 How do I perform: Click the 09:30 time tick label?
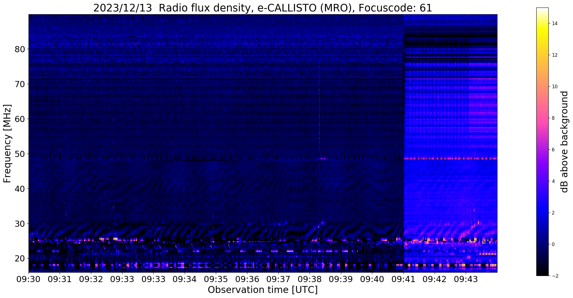(29, 279)
